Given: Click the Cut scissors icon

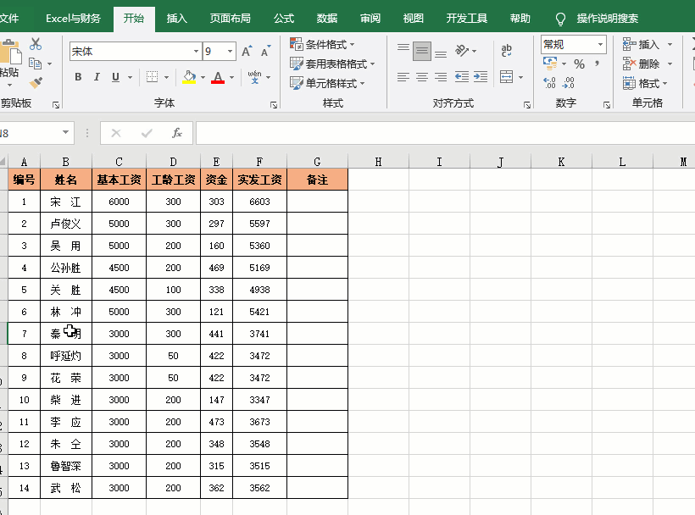Looking at the screenshot, I should click(36, 44).
